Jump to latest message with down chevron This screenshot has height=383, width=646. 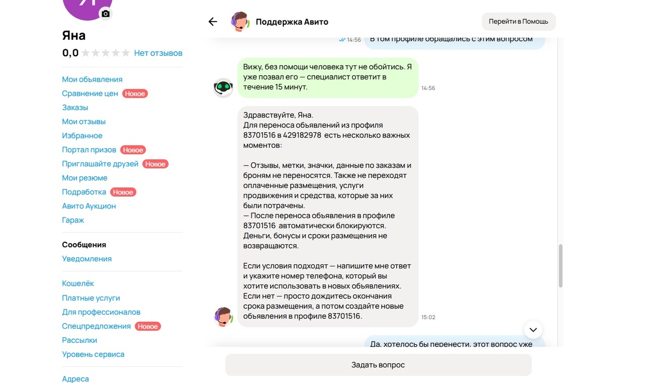tap(533, 329)
